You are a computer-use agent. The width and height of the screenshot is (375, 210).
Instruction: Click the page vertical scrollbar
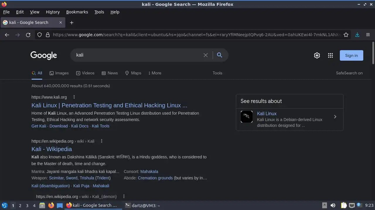click(373, 53)
